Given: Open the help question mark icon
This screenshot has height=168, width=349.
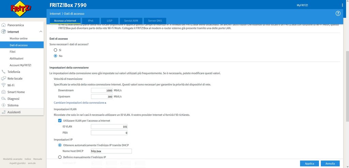Looking at the screenshot, I should [338, 13].
